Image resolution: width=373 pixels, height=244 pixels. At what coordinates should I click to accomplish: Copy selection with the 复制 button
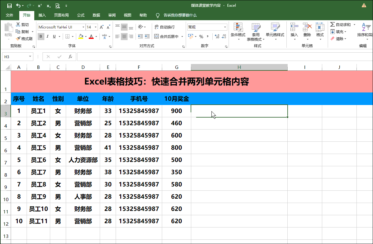coord(22,32)
